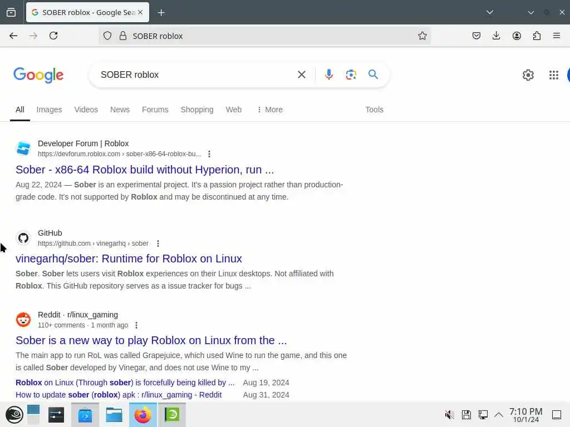The image size is (570, 427).
Task: List all tabs dropdown arrow
Action: coord(490,12)
